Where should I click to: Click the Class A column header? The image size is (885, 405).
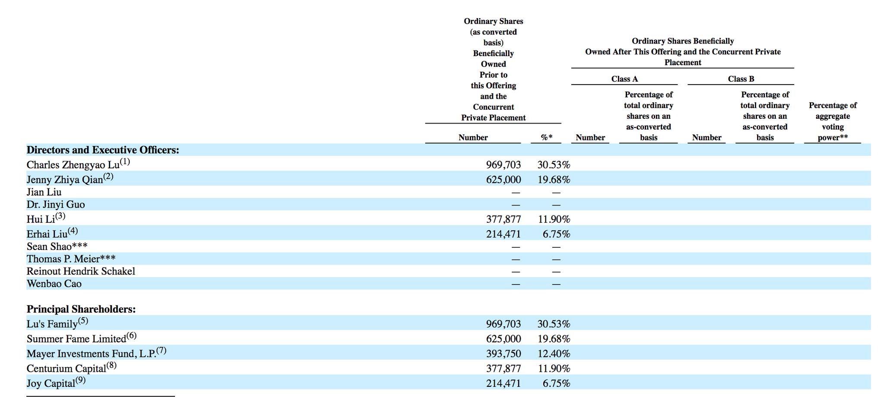(624, 79)
